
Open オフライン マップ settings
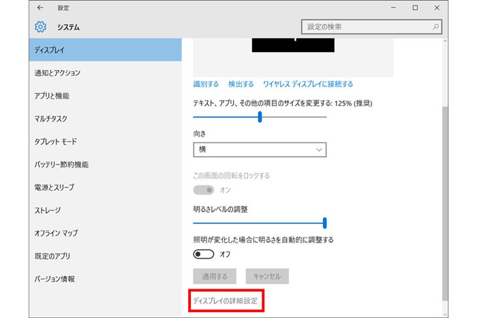pyautogui.click(x=105, y=233)
